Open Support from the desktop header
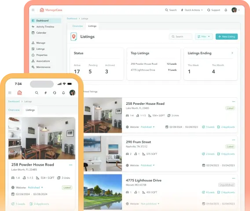 (213, 10)
